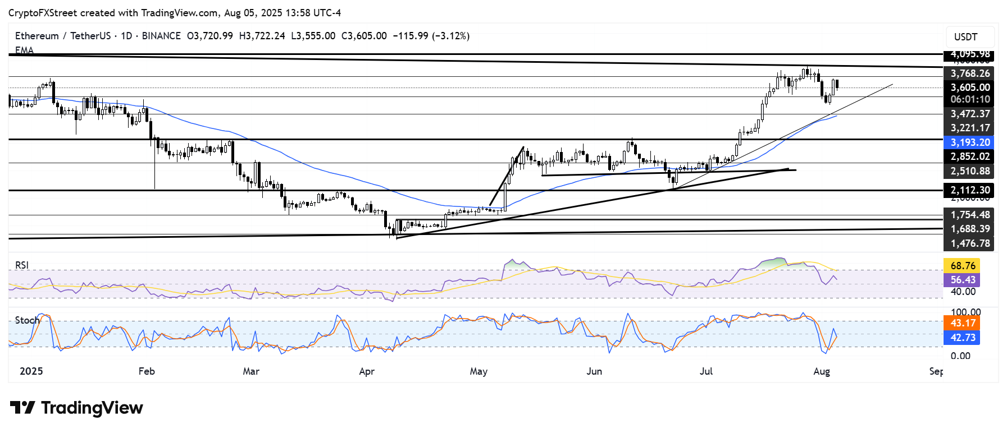Click the 4,095.98 price level label

point(969,54)
